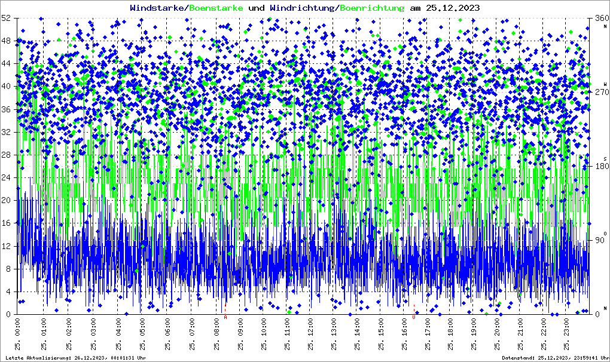This screenshot has width=610, height=362.
Task: Click wind speed axis value 28
Action: click(x=5, y=155)
